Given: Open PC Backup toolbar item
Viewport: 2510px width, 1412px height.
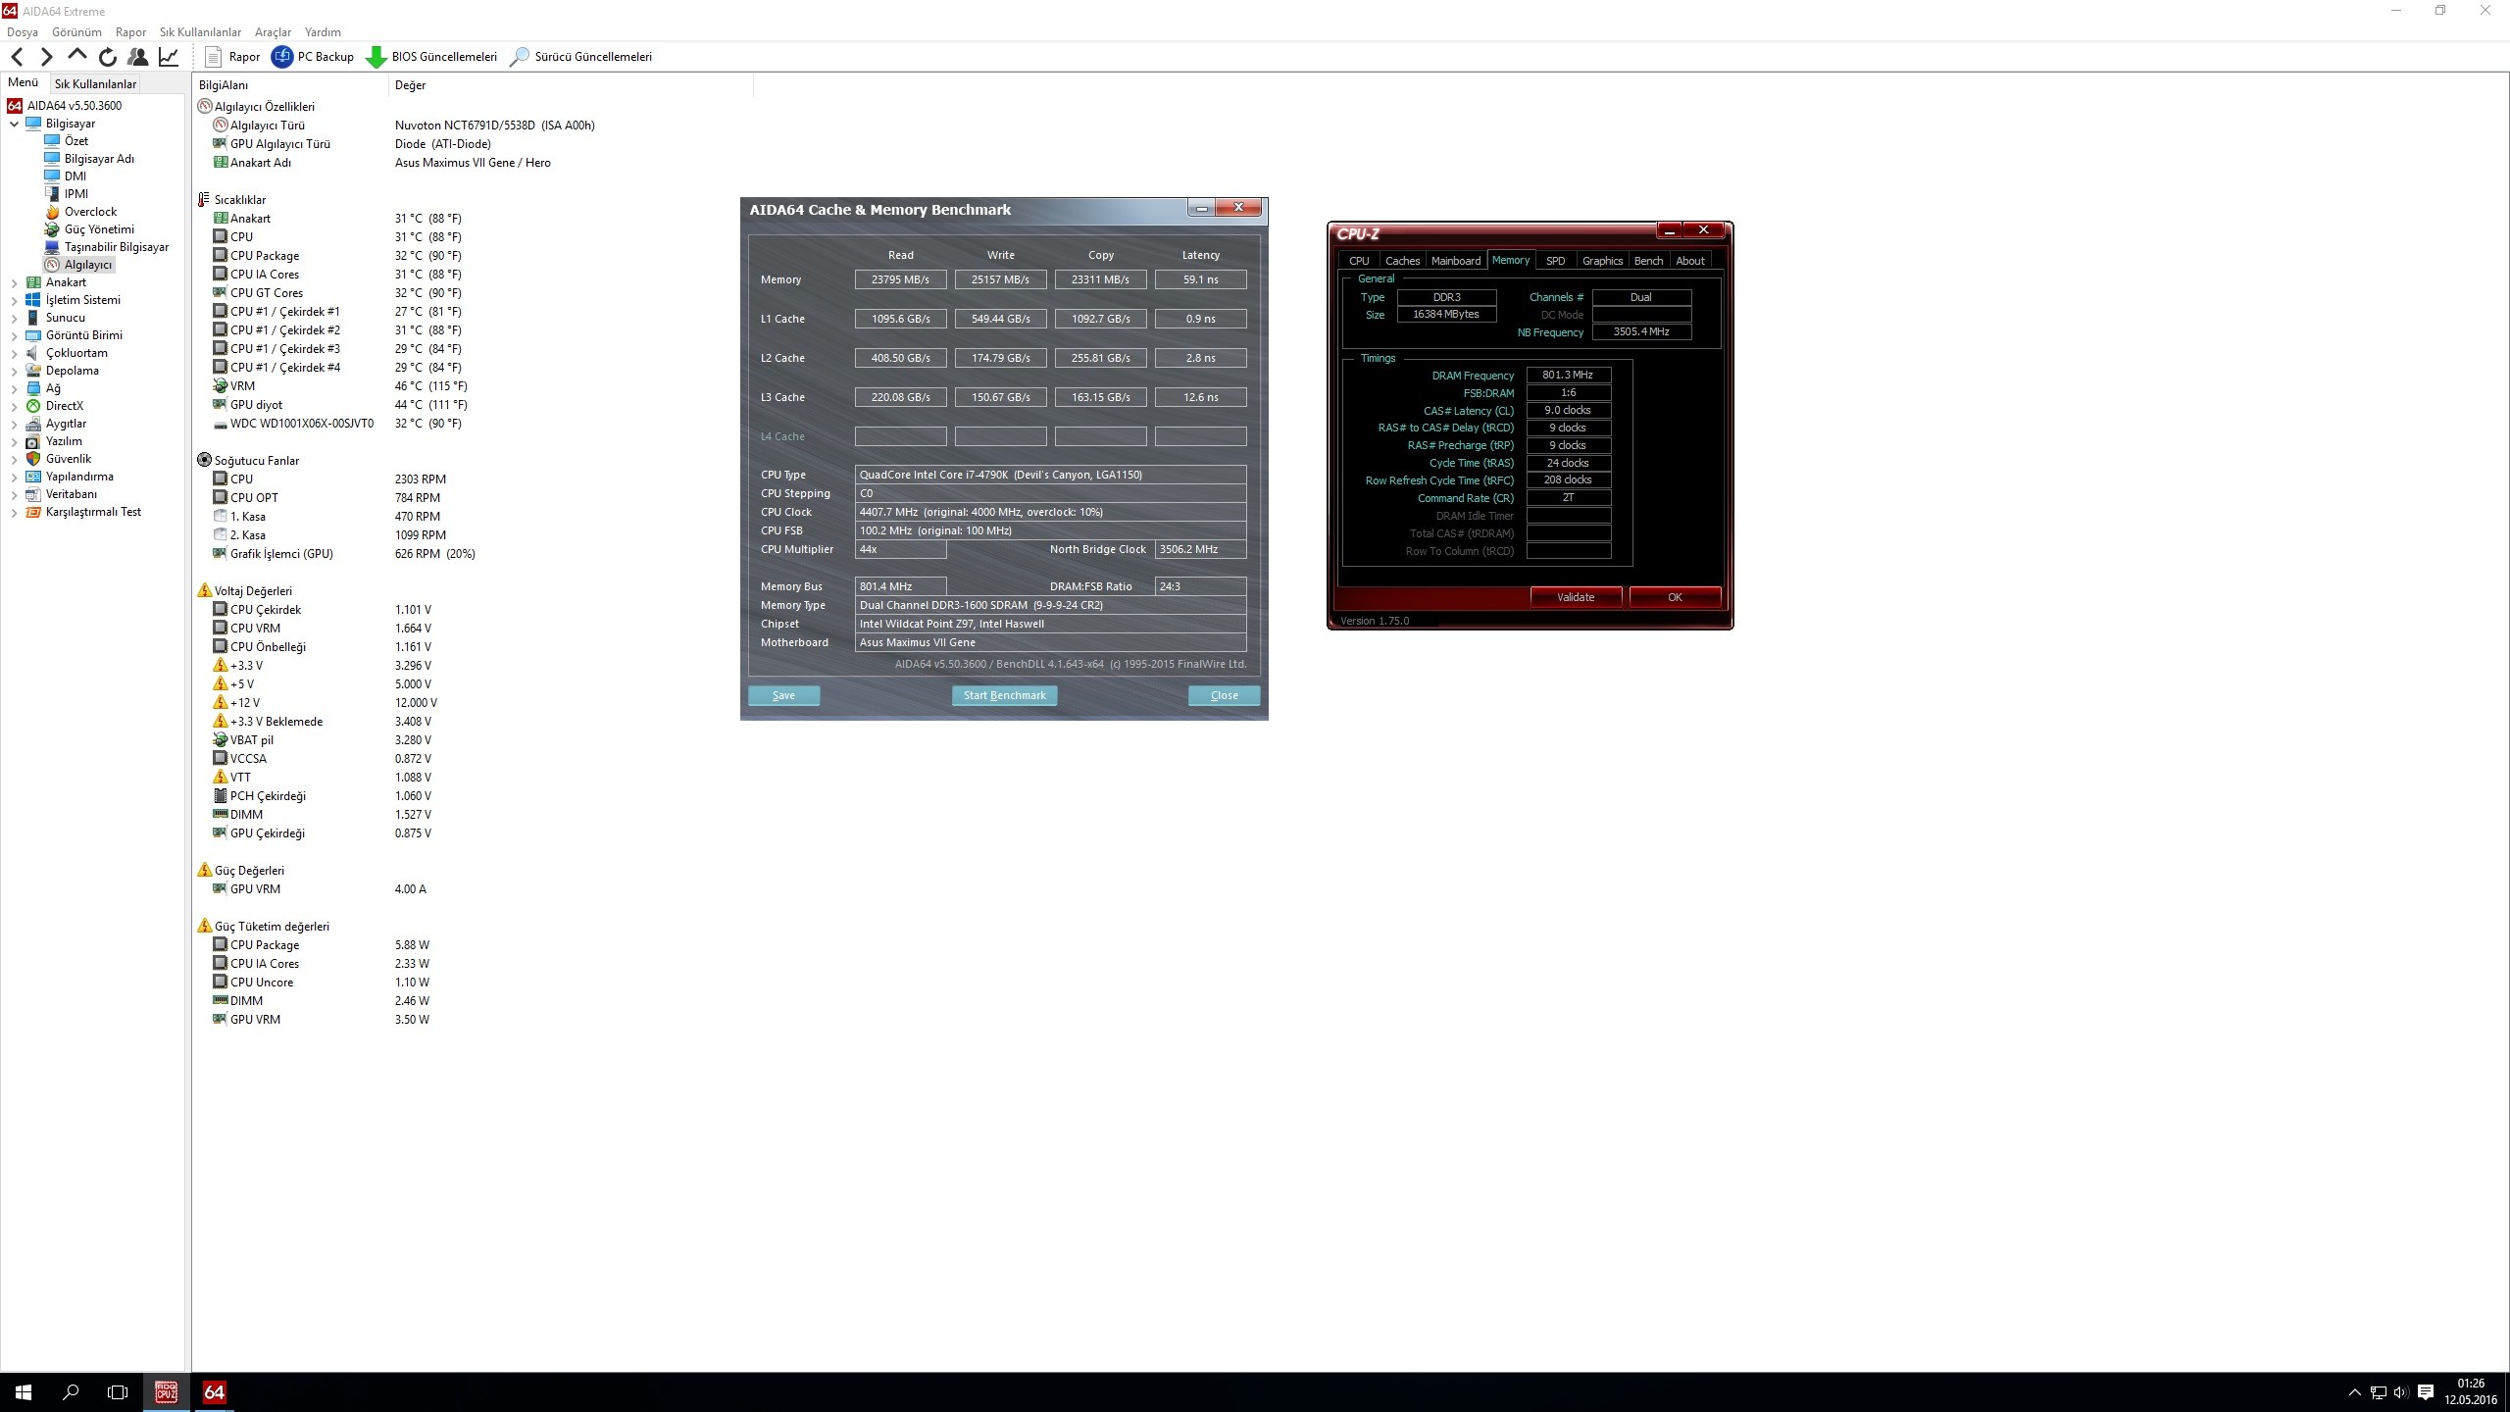Looking at the screenshot, I should pos(313,57).
